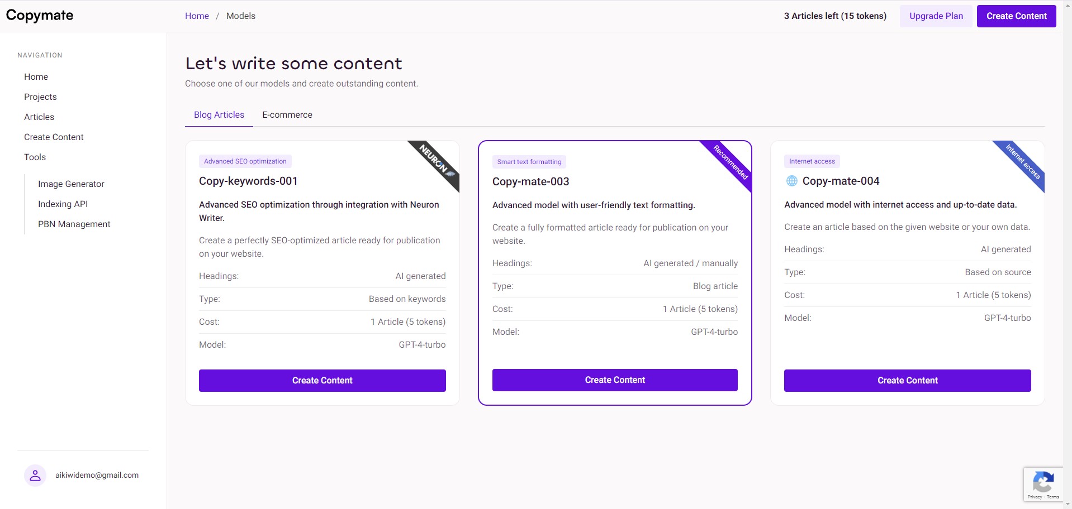The width and height of the screenshot is (1072, 509).
Task: Create content with Copy-mate-004 model
Action: click(x=908, y=381)
